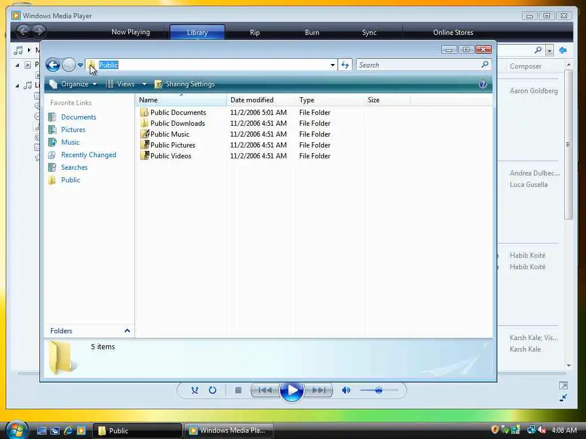Image resolution: width=586 pixels, height=439 pixels.
Task: Click the muted volume tray icon
Action: (541, 430)
